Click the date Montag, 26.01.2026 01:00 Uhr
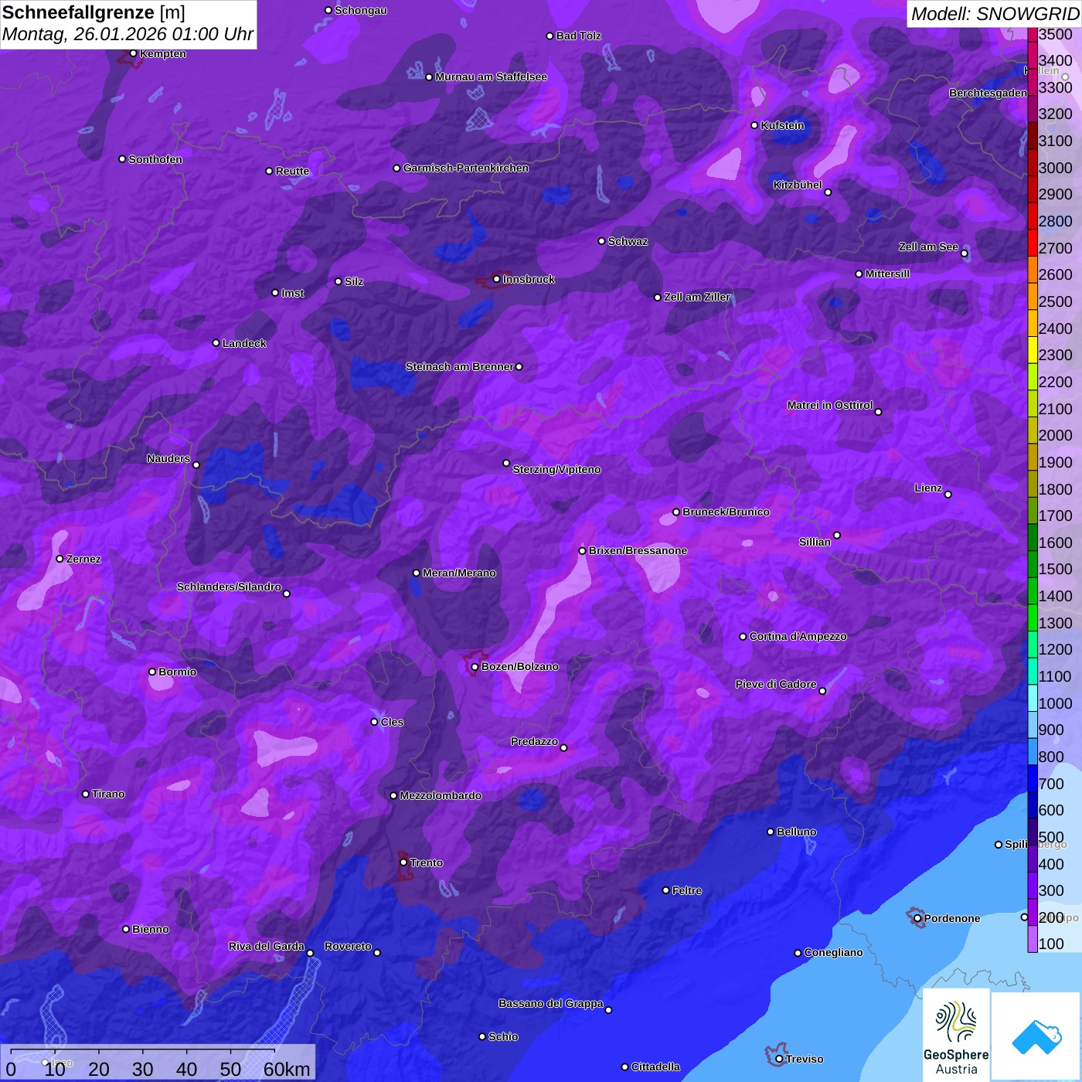The height and width of the screenshot is (1082, 1082). click(x=128, y=35)
